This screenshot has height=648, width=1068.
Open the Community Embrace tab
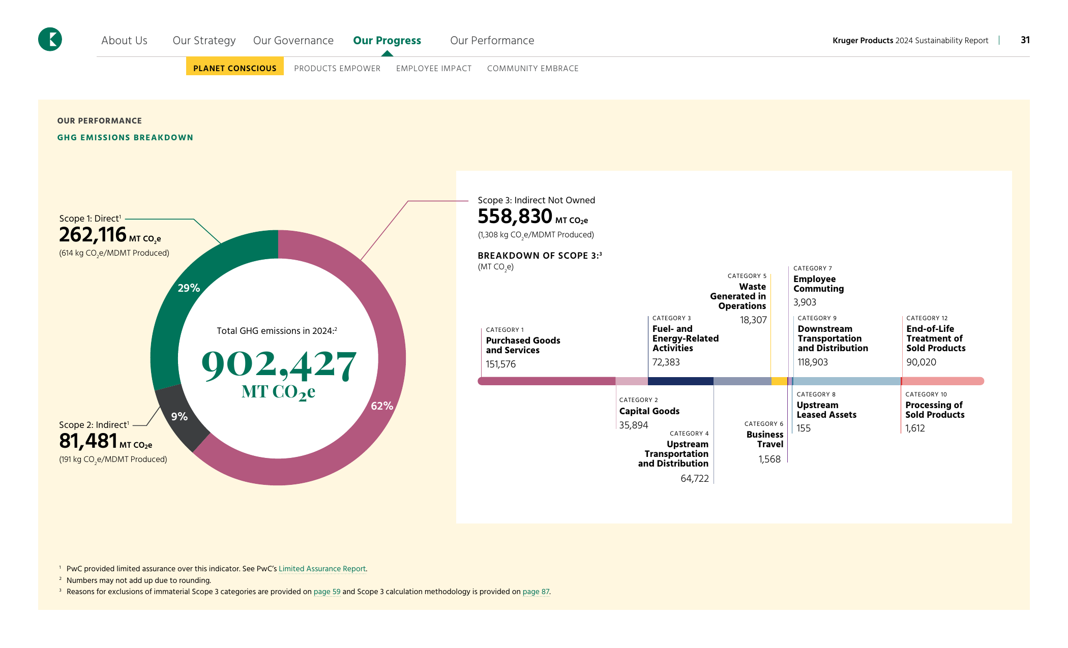(532, 68)
